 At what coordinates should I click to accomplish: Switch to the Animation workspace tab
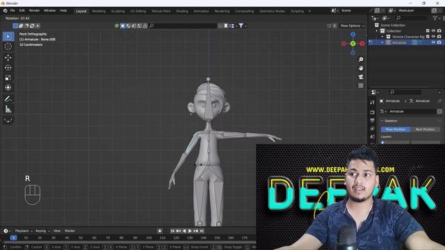(201, 11)
